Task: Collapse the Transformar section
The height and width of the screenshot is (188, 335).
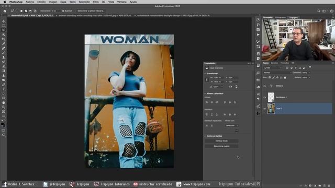Action: coord(205,74)
